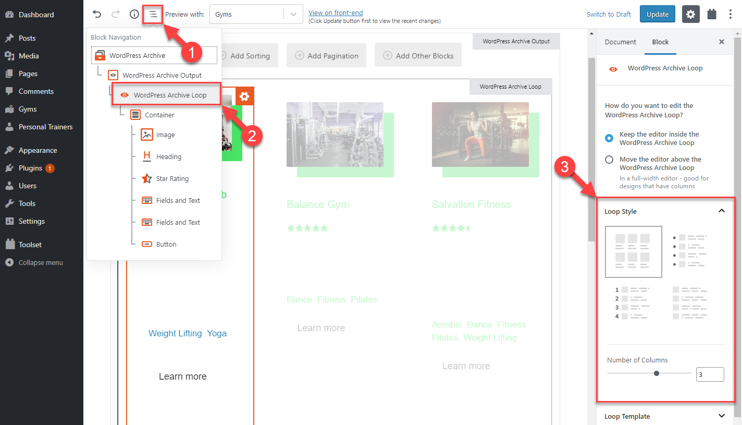The width and height of the screenshot is (742, 425).
Task: Click Switch to Draft
Action: click(609, 14)
